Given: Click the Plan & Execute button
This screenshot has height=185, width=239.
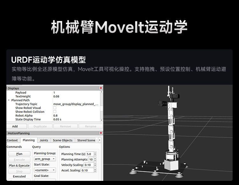Looking at the screenshot, I should 19,166.
